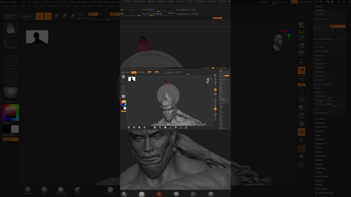Open the Stroke menu in the top bar
Screen dimensions: 351x197
[171, 1]
